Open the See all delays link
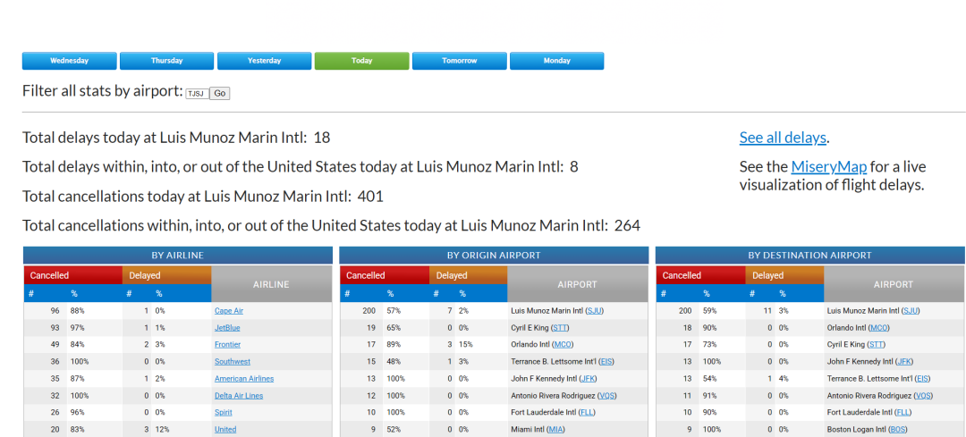The image size is (966, 437). (x=782, y=138)
